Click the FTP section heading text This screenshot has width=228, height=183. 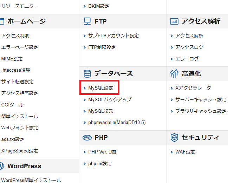coord(100,21)
